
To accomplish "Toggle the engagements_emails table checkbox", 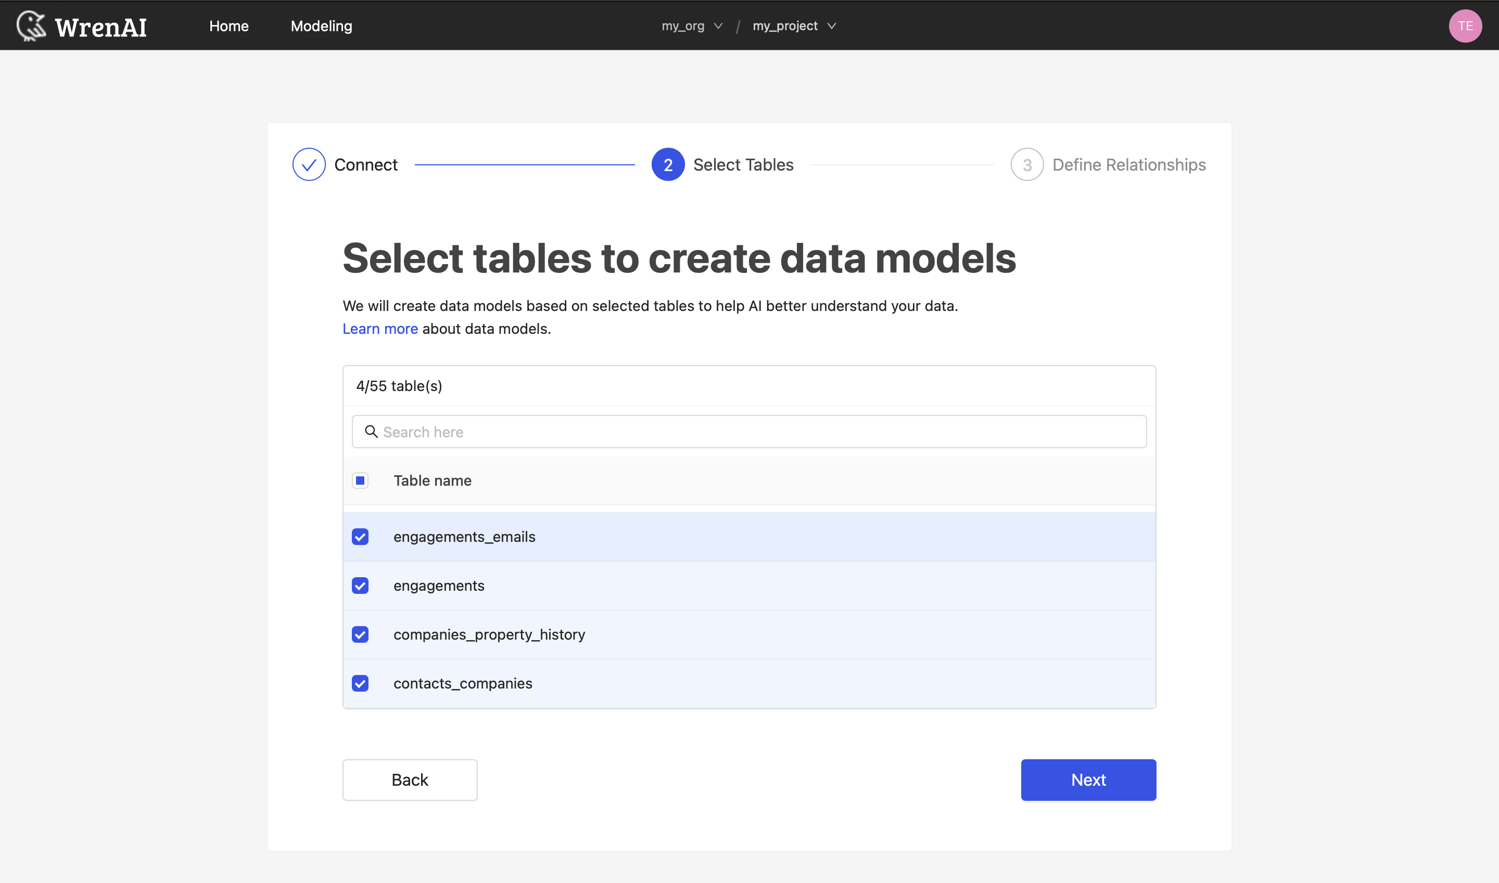I will [360, 536].
